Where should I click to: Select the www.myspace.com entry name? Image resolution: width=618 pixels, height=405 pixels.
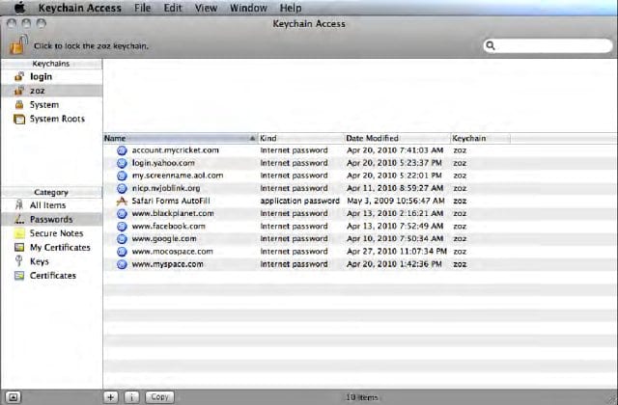[x=167, y=264]
